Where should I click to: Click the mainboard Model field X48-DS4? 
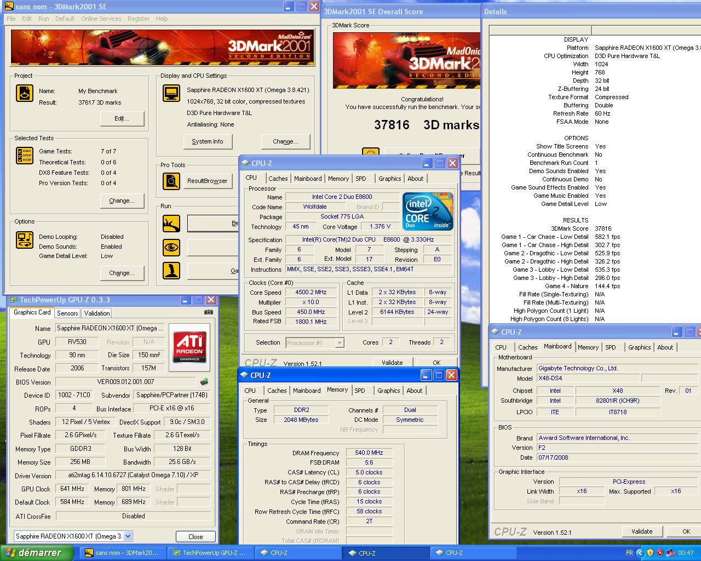pyautogui.click(x=588, y=378)
